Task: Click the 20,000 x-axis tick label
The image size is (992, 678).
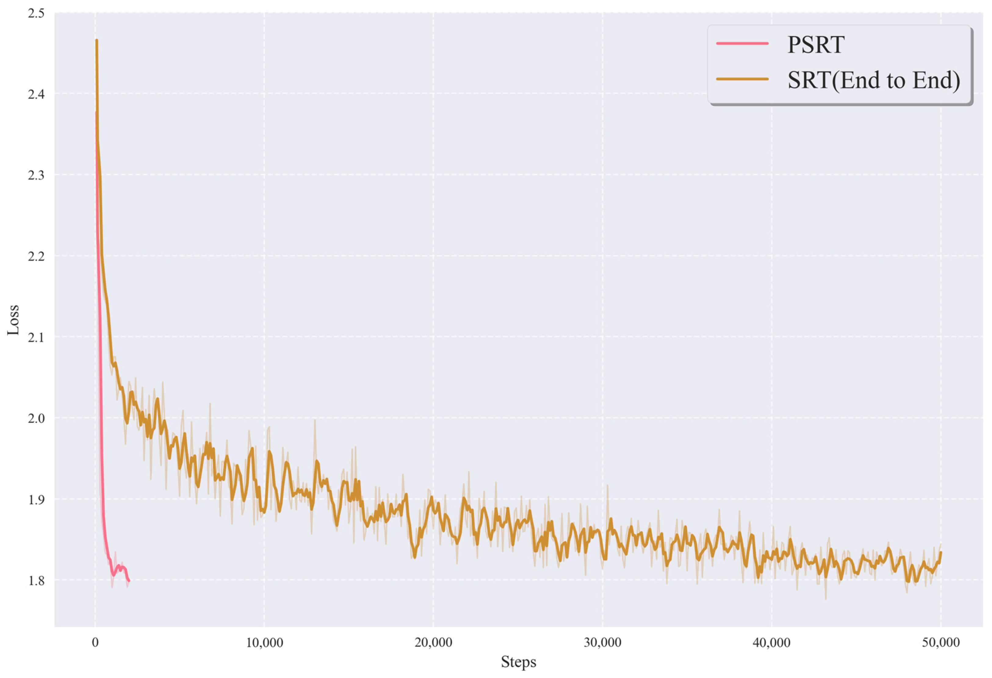Action: (433, 643)
